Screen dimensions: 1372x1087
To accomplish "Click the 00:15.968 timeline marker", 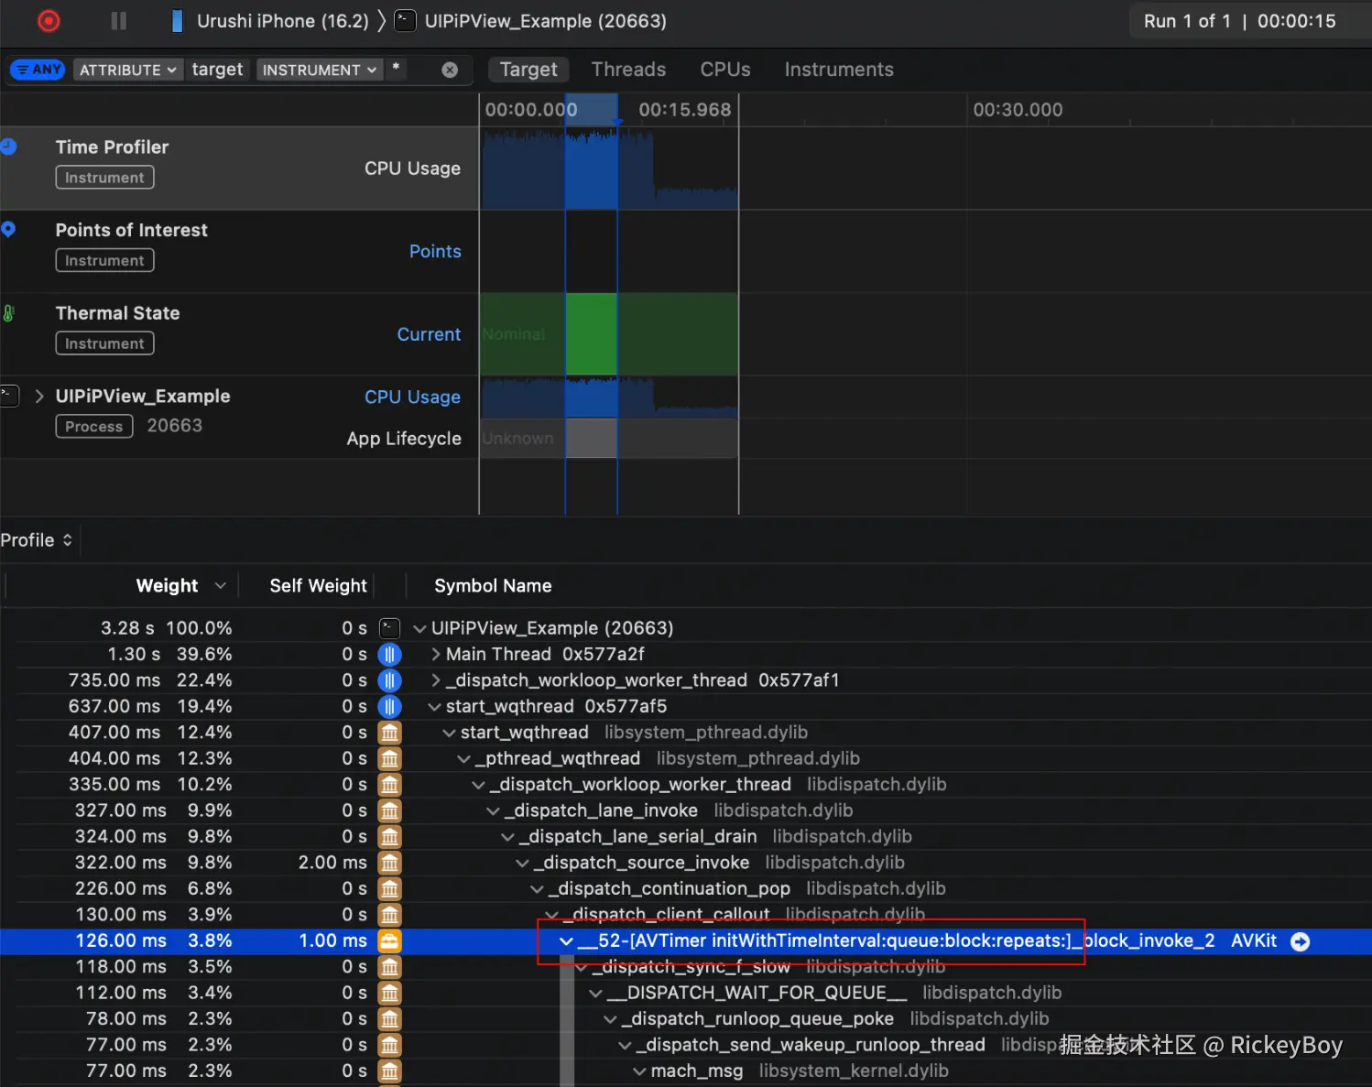I will [685, 110].
